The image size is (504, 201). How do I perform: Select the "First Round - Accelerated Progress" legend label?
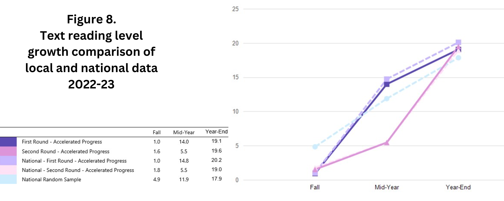pyautogui.click(x=62, y=142)
